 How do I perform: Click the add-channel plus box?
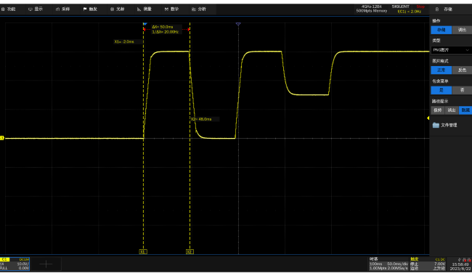[46, 264]
